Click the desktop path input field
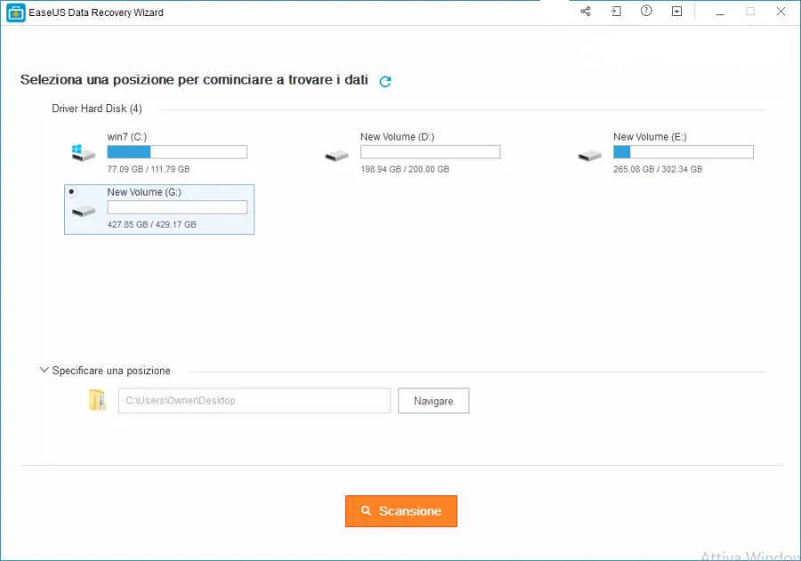The image size is (801, 561). (254, 401)
